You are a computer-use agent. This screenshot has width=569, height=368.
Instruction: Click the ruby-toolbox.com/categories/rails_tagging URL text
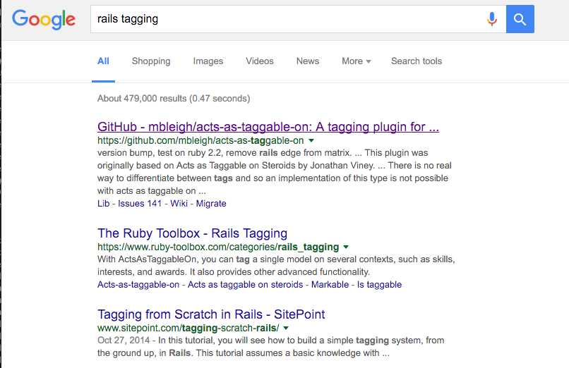pos(218,247)
